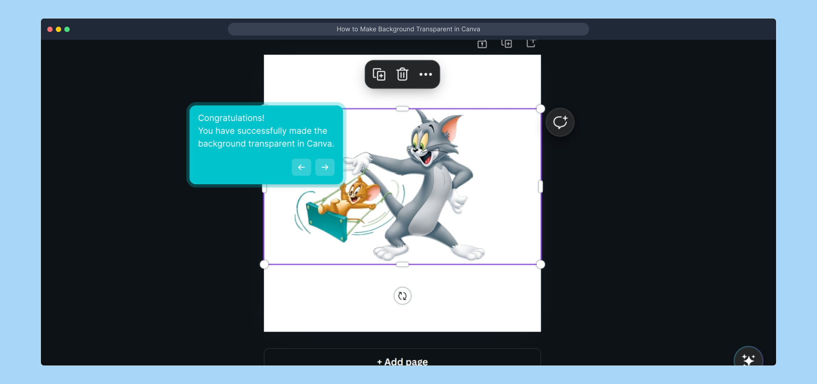Click the rotate handle below the image
Viewport: 817px width, 384px height.
point(402,296)
